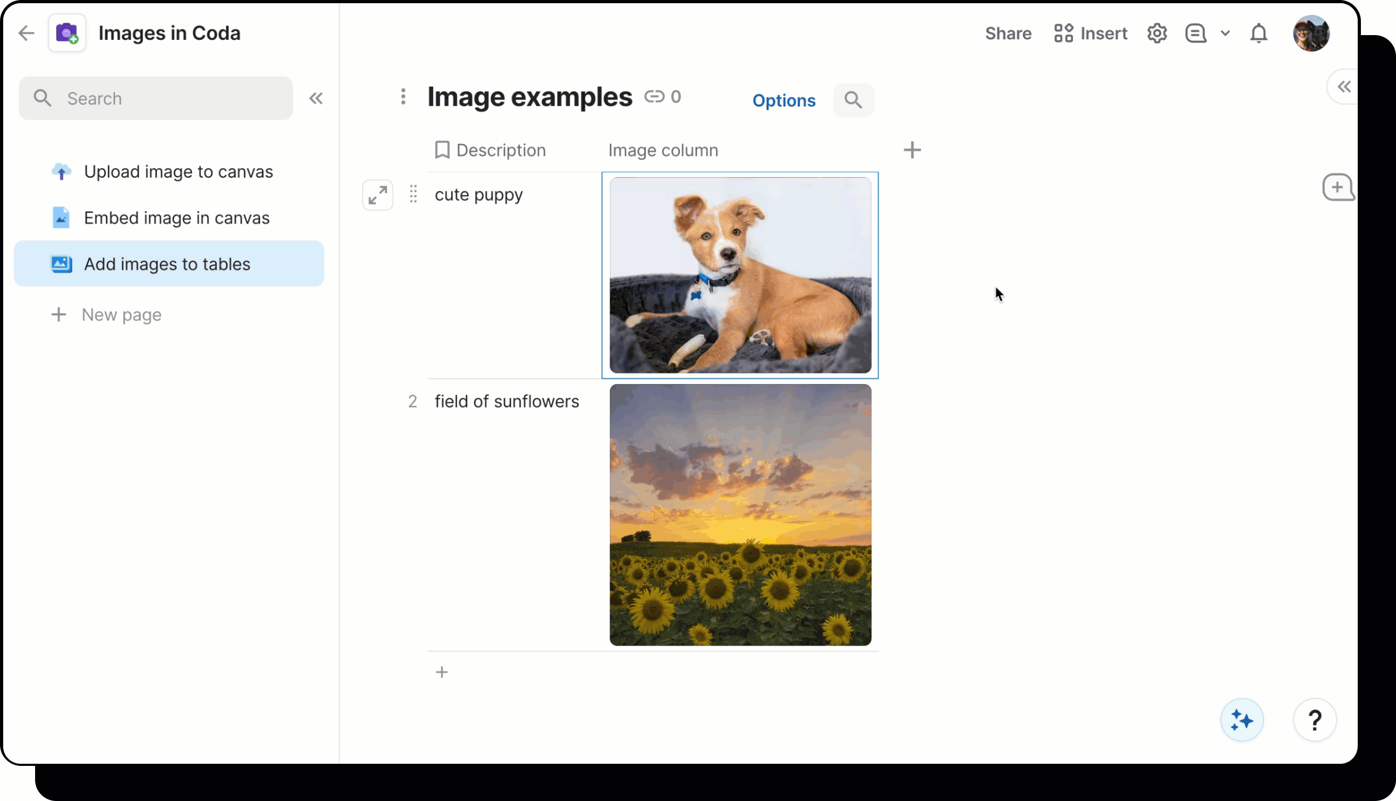1396x801 pixels.
Task: Open the notifications bell
Action: pos(1258,33)
